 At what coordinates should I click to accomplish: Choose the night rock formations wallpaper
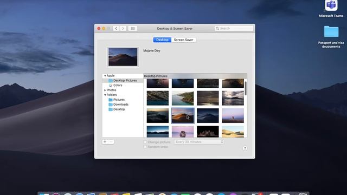tap(208, 132)
